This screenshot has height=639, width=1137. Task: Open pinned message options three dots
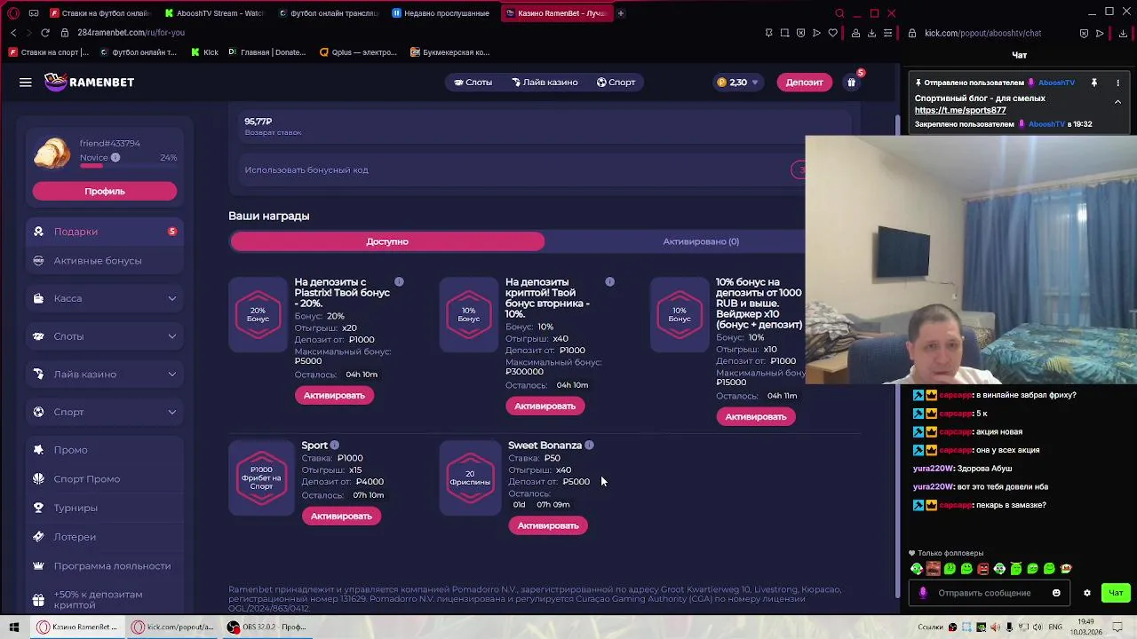pos(1117,83)
